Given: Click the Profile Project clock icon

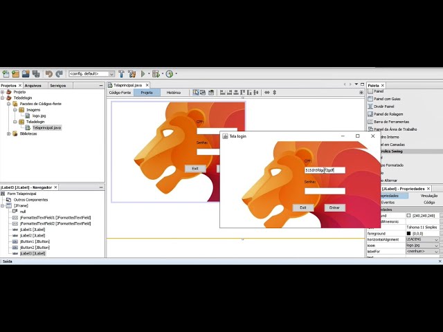Looking at the screenshot, I should click(x=169, y=74).
